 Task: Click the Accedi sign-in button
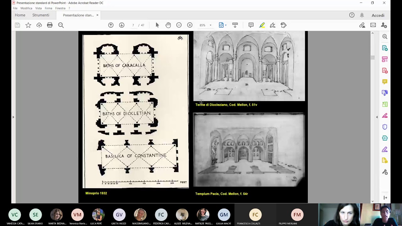378,15
